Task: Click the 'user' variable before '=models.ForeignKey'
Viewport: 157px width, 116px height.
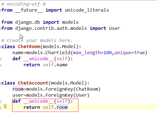Action: coord(18,95)
